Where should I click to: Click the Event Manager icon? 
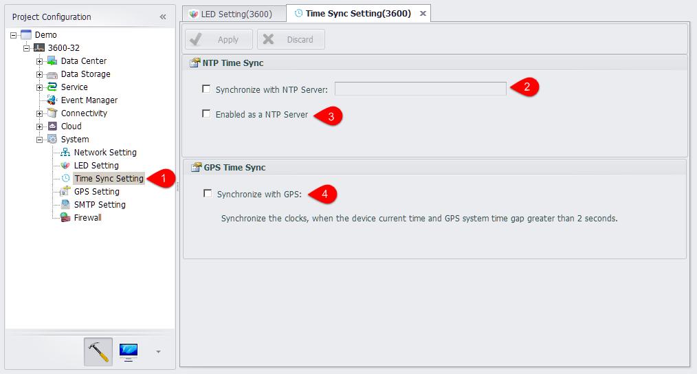click(52, 100)
